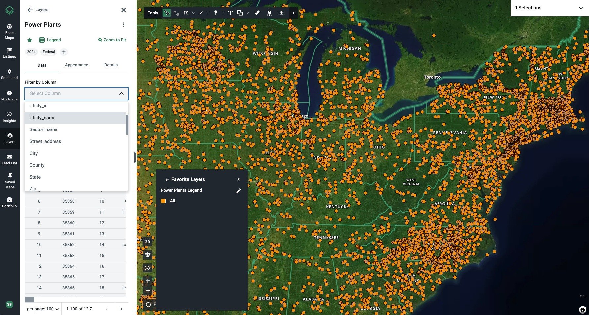Switch to the Appearance tab
This screenshot has width=589, height=315.
[76, 65]
